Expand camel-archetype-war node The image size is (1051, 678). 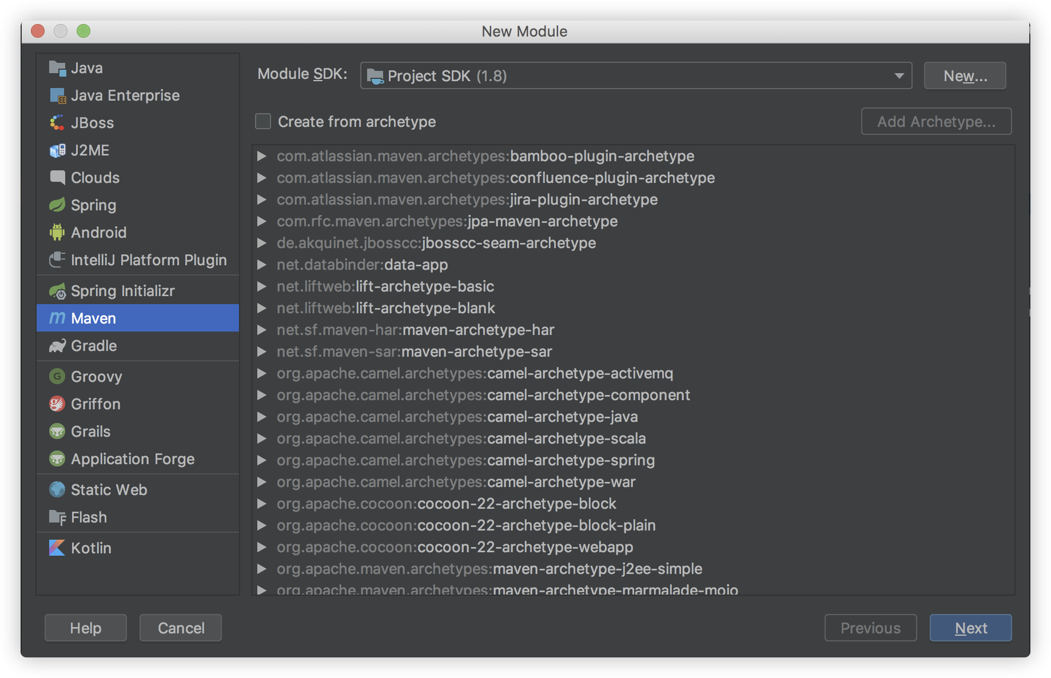(x=262, y=482)
